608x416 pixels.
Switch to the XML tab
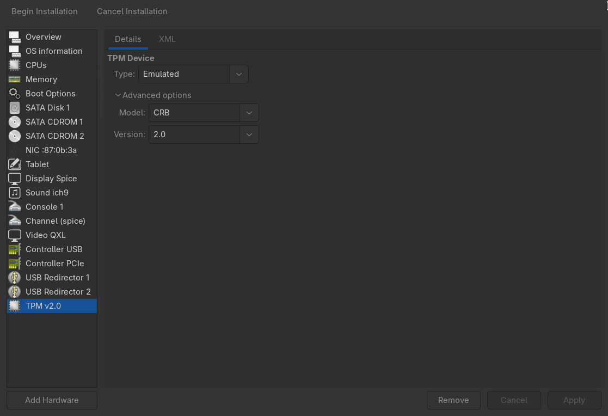tap(167, 39)
